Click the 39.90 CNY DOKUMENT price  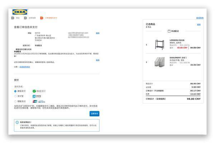point(195,65)
